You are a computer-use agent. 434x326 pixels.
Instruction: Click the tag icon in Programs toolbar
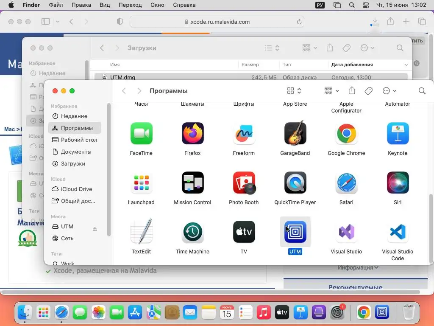click(x=368, y=91)
